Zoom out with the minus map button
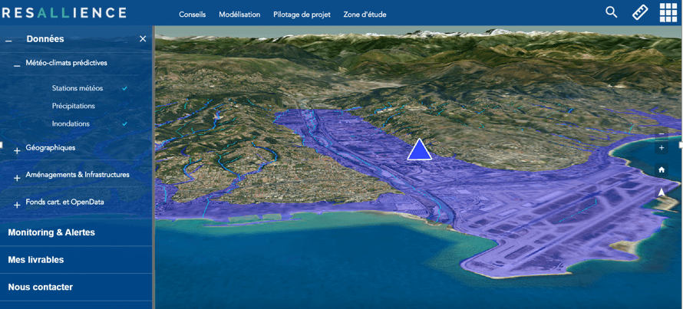Viewport: 683px width, 309px height. click(x=662, y=133)
